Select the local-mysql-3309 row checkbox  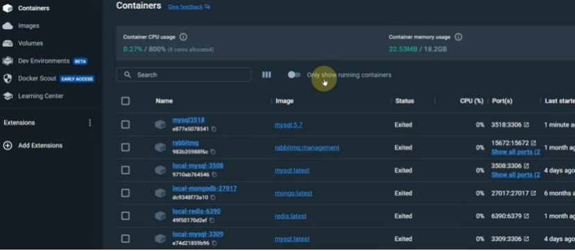coord(126,239)
